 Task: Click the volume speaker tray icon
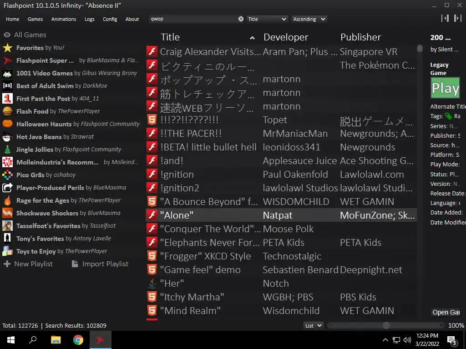click(407, 340)
